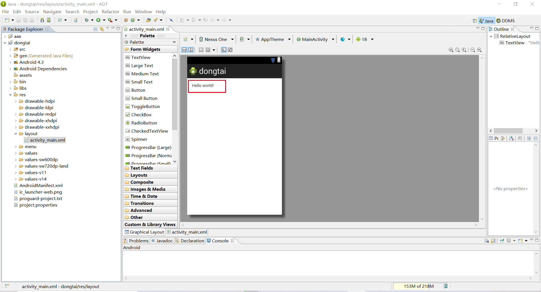
Task: Open the Android SDK Manager
Action: point(42,20)
